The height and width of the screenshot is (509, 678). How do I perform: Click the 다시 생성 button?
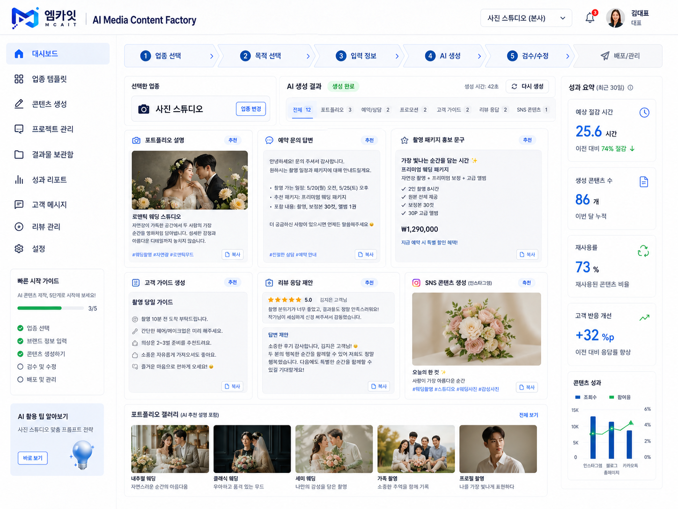coord(528,86)
